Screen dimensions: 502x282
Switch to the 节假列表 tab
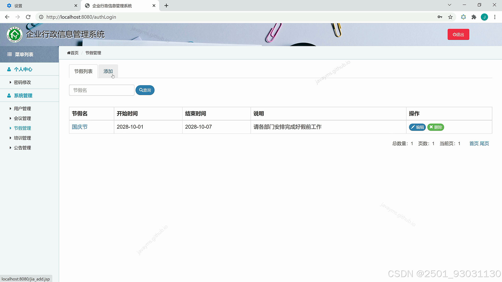[x=83, y=71]
